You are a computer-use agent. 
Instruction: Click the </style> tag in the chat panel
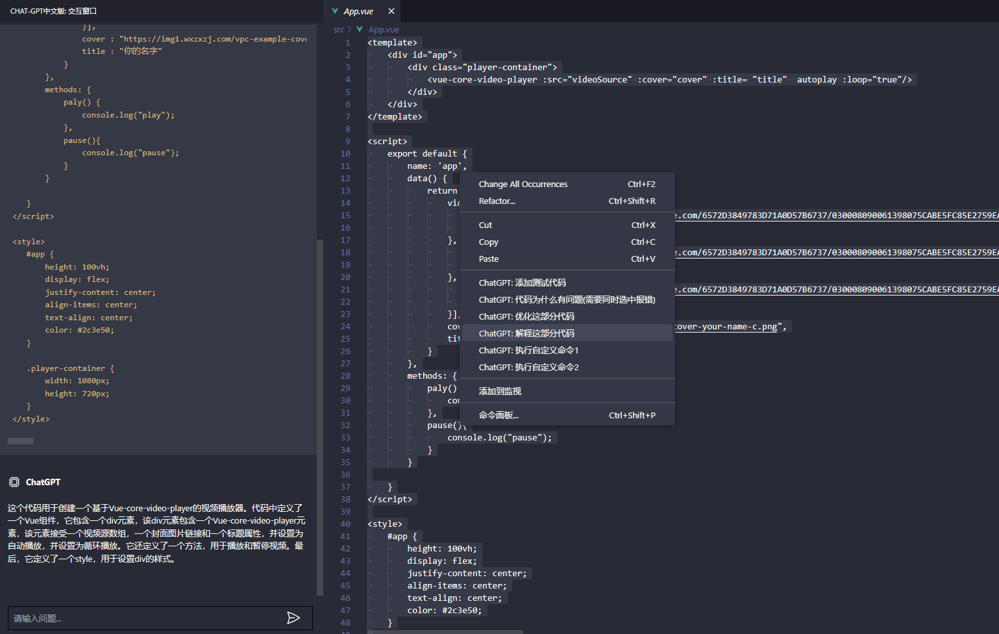31,419
